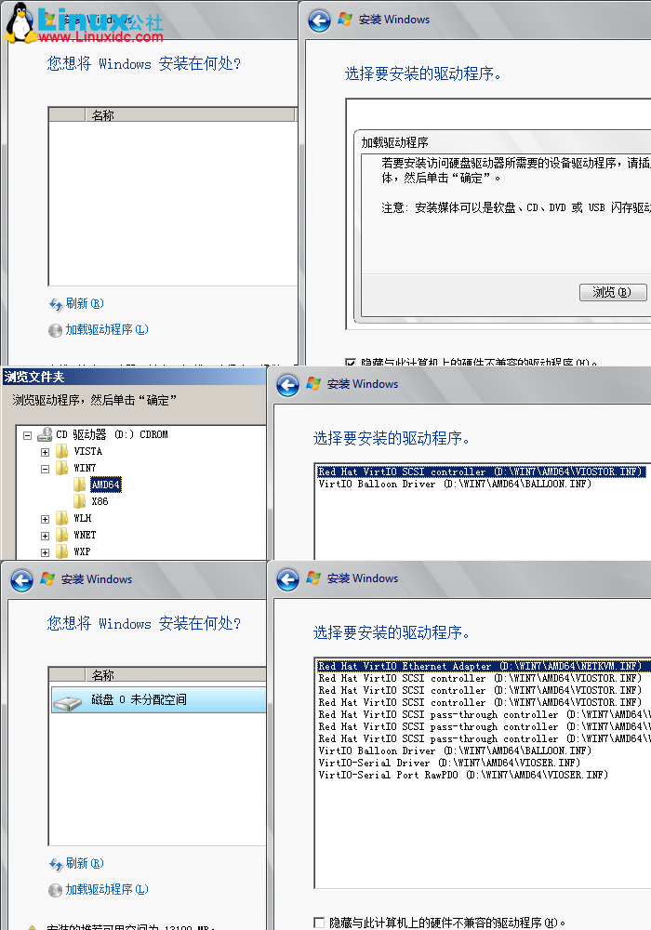The image size is (651, 930).
Task: Select the WNET folder icon
Action: point(61,535)
